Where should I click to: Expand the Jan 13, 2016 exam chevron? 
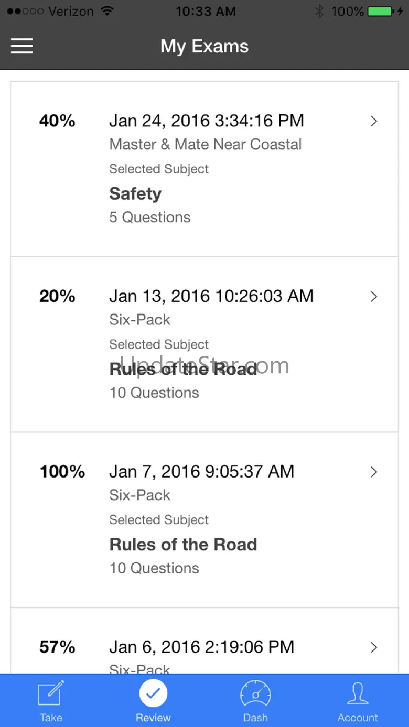click(x=374, y=297)
